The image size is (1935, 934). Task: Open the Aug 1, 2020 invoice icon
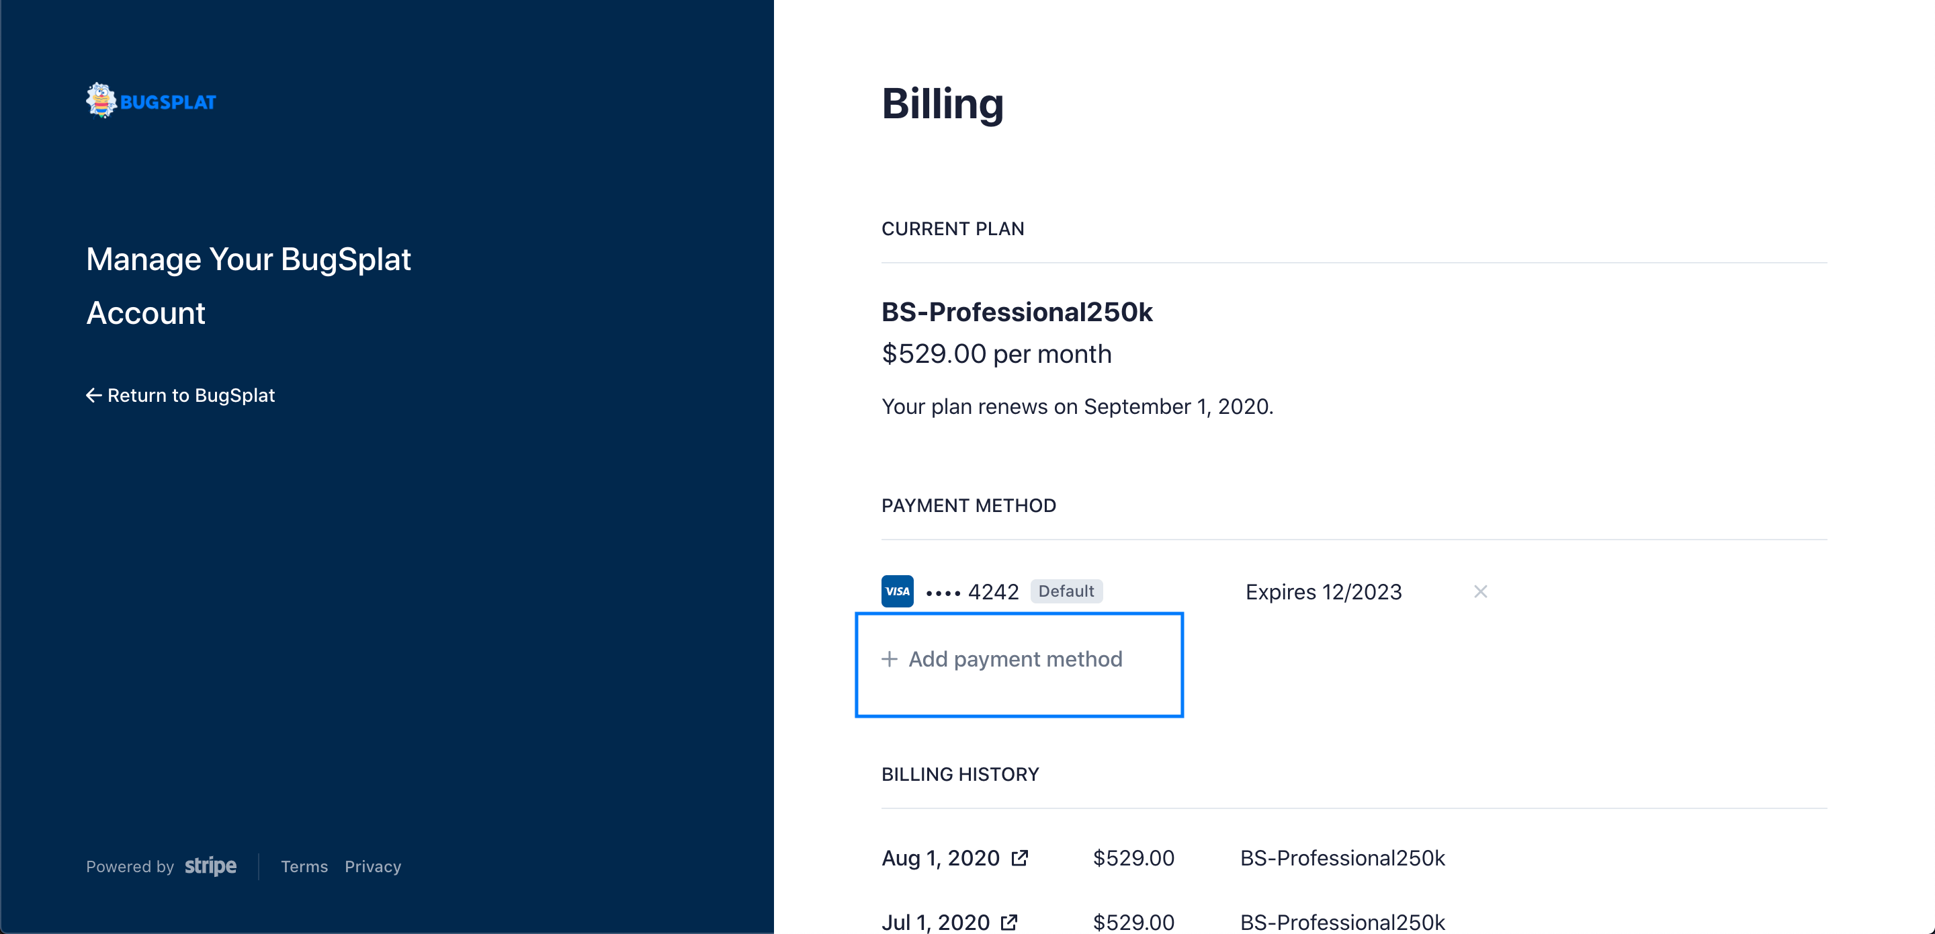pyautogui.click(x=1019, y=857)
